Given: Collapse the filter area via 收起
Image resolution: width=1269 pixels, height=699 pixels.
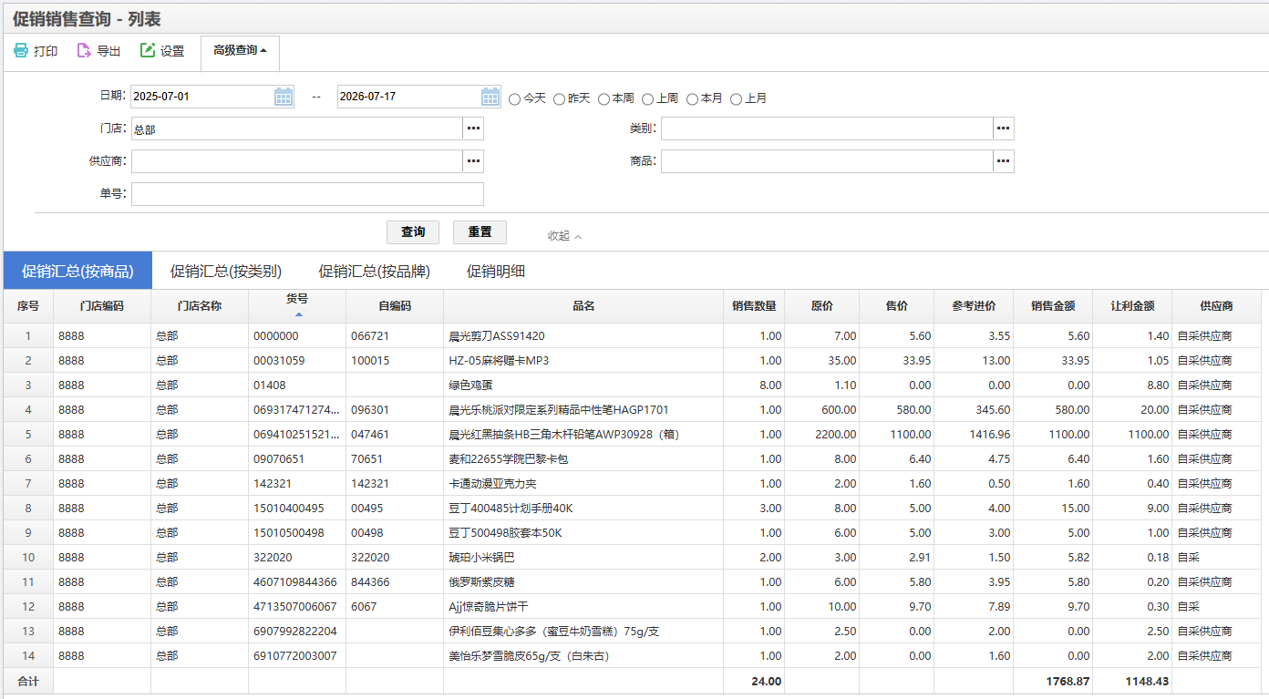Looking at the screenshot, I should point(564,236).
